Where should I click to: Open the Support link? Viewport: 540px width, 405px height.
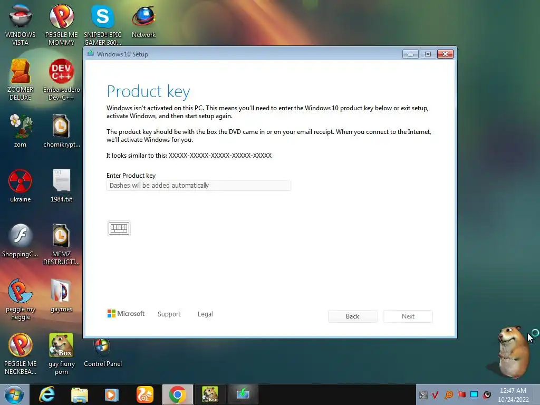169,314
